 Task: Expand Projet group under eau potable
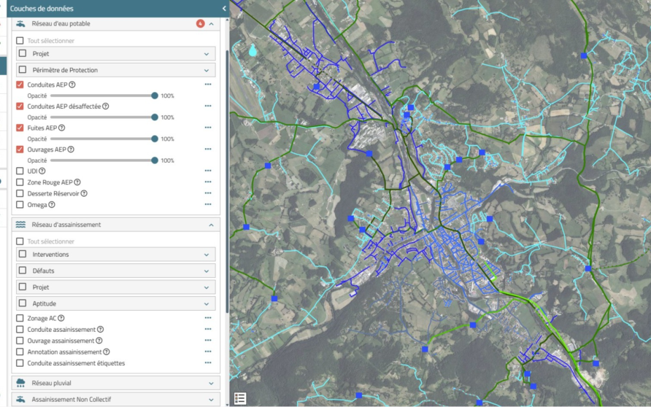coord(207,54)
